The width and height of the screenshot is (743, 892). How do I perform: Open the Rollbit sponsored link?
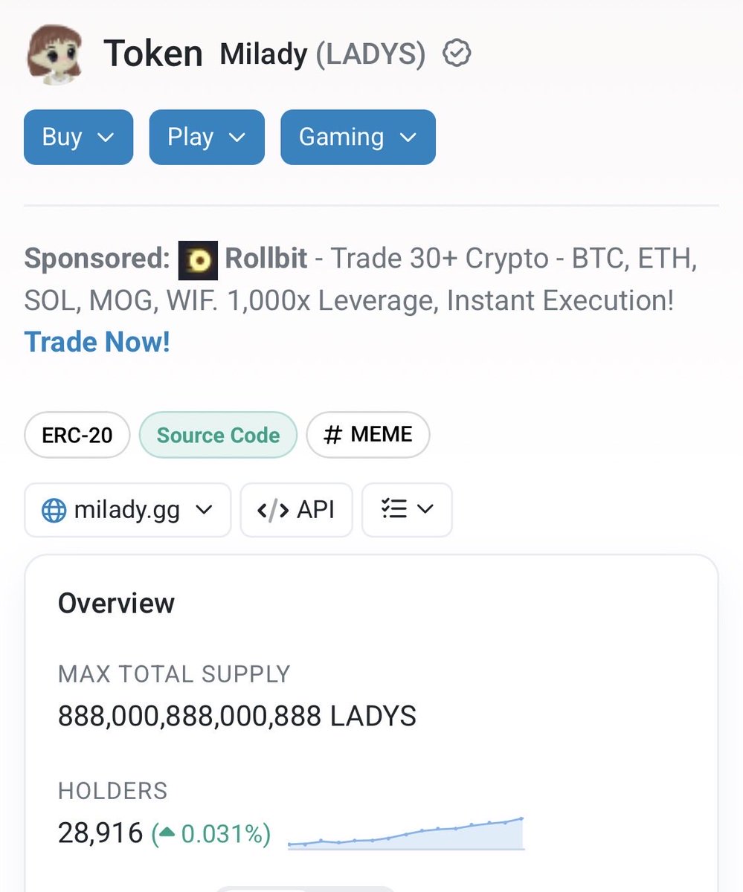tap(266, 259)
